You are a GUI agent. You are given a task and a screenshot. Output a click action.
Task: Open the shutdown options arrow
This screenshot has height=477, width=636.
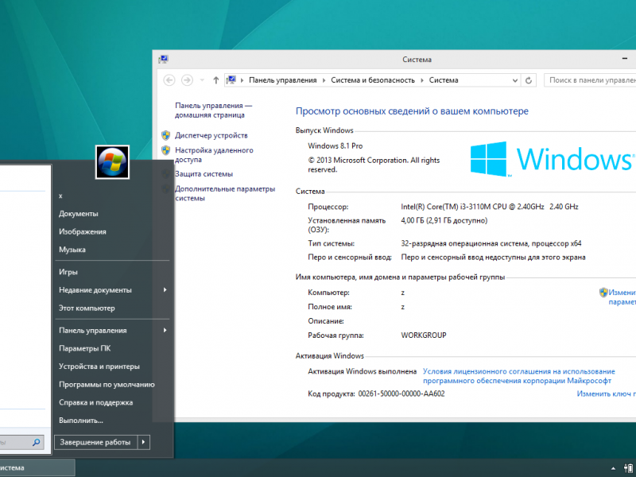143,442
